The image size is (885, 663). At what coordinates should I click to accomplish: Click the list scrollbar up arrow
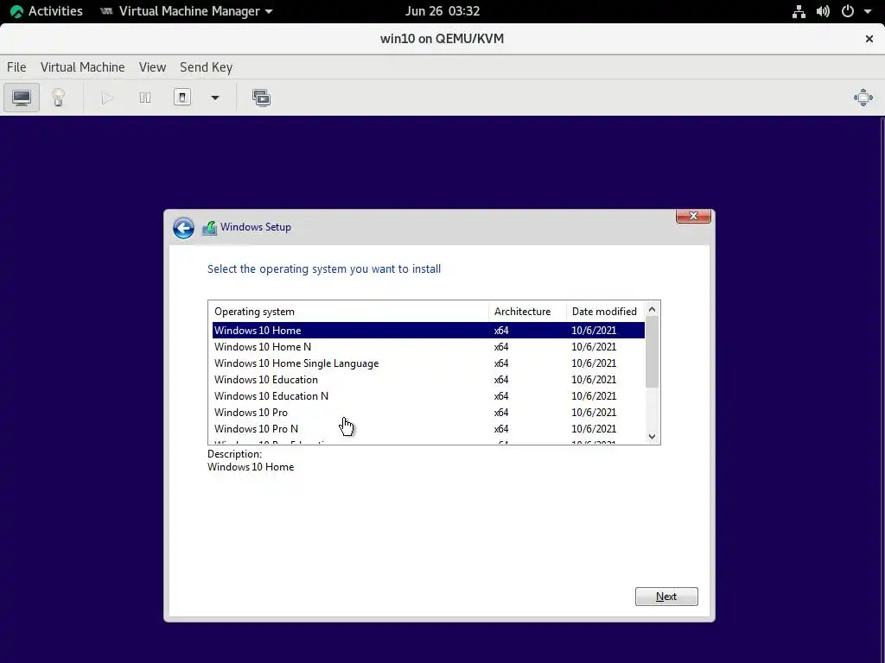[652, 310]
